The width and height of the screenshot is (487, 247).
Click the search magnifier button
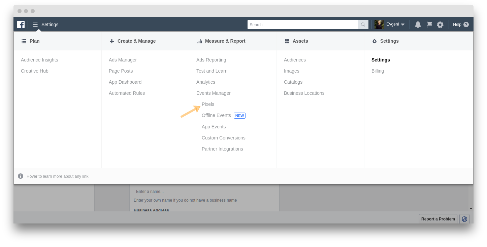363,25
